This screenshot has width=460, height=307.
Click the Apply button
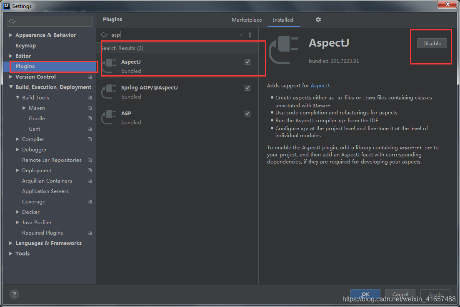tap(435, 294)
